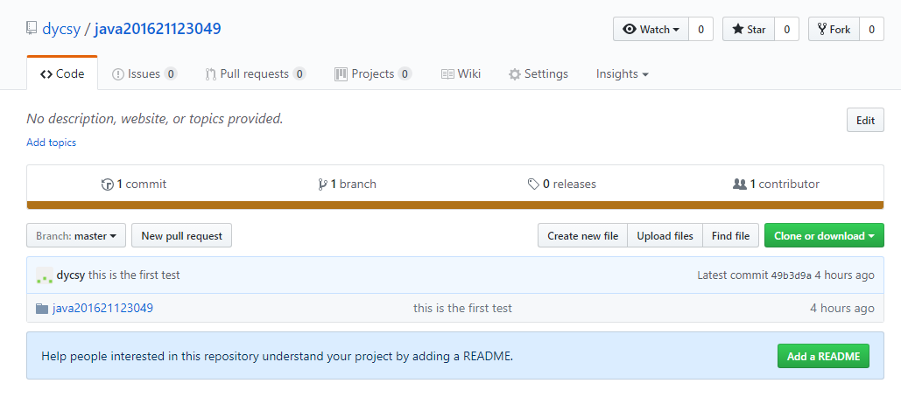Open the Pull requests tab
This screenshot has height=404, width=901.
tap(255, 74)
